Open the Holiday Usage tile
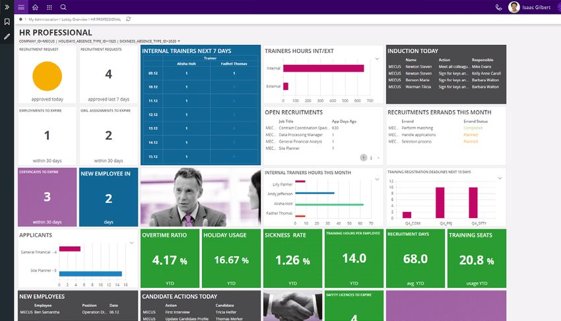Image resolution: width=561 pixels, height=321 pixels. tap(231, 258)
